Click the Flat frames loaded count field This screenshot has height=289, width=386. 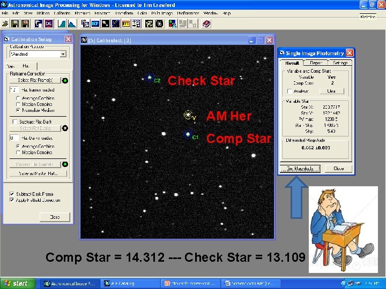coord(14,90)
